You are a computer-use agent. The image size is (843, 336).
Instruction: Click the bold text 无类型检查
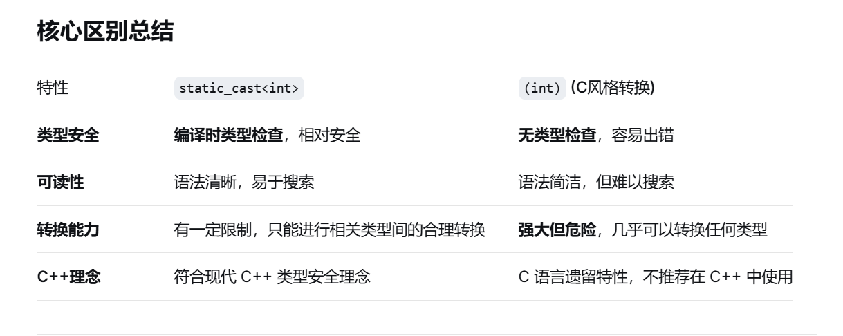[557, 136]
